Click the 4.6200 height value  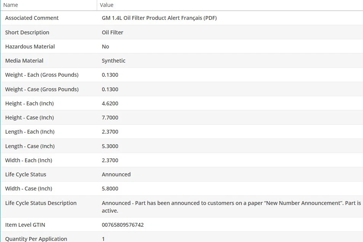pyautogui.click(x=110, y=103)
